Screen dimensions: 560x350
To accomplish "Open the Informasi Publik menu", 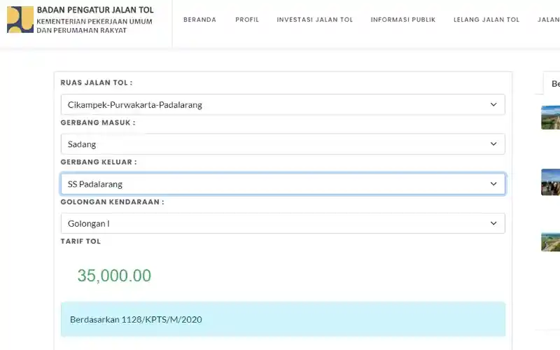I will coord(403,20).
